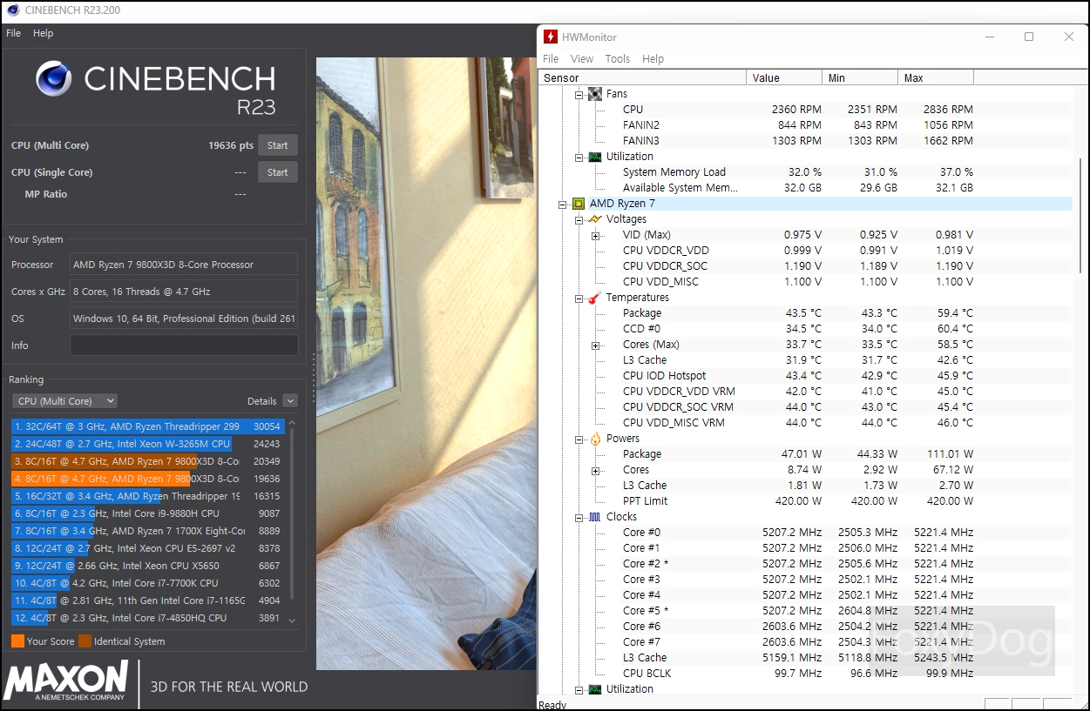Click the Voltages category icon
Image resolution: width=1090 pixels, height=711 pixels.
595,219
